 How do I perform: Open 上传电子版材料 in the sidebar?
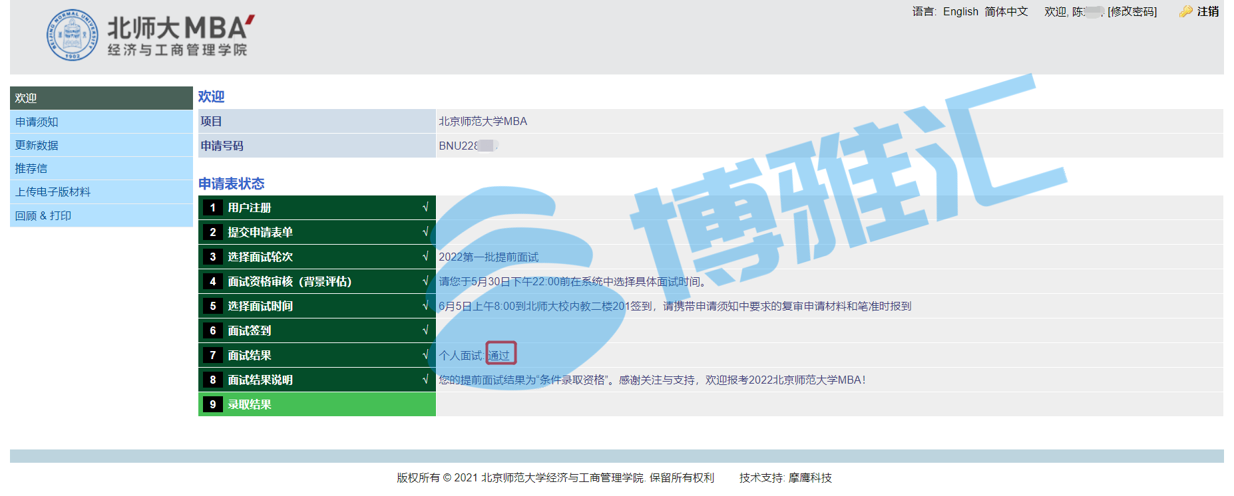click(x=101, y=191)
